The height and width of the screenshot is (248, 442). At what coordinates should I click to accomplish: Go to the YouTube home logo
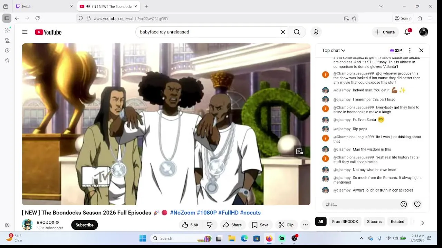[x=48, y=32]
